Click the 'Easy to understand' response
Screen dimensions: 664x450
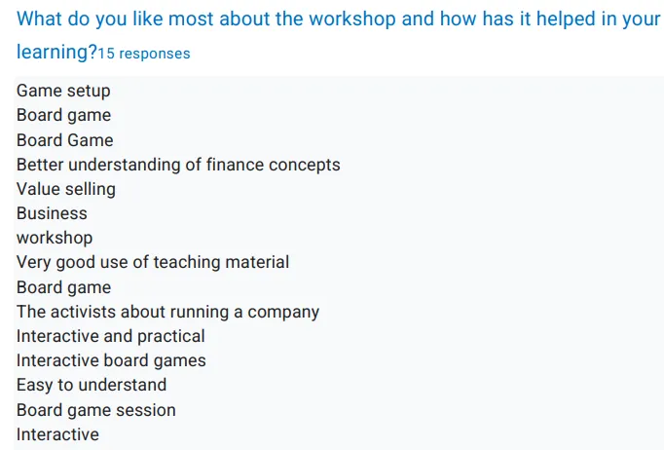click(92, 385)
